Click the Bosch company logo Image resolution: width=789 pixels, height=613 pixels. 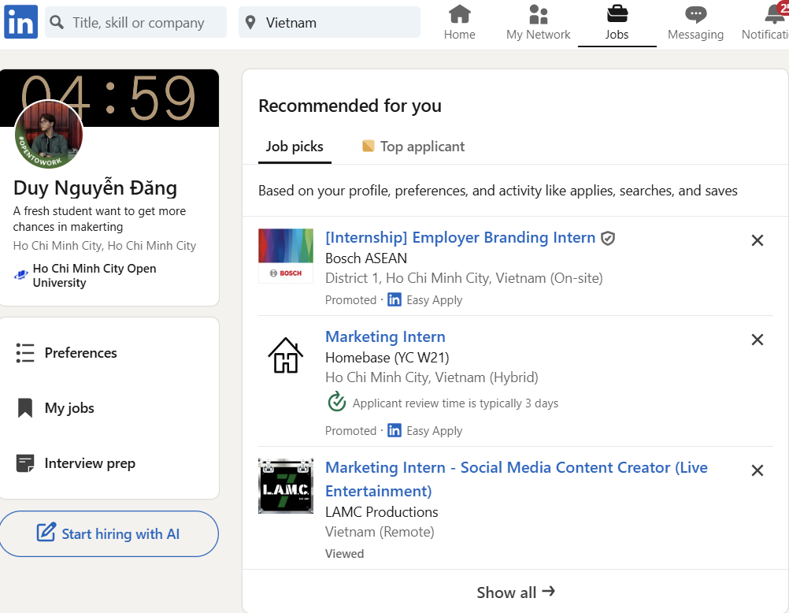286,256
